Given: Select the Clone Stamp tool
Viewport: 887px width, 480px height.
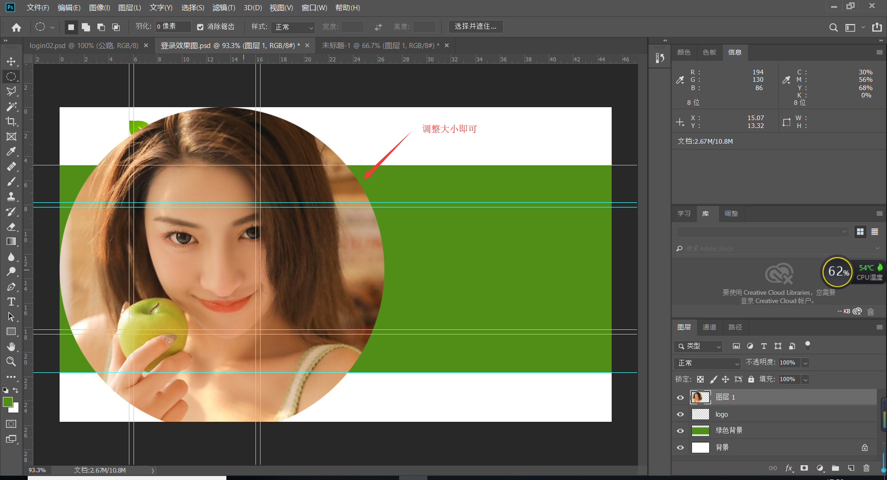Looking at the screenshot, I should pyautogui.click(x=11, y=197).
